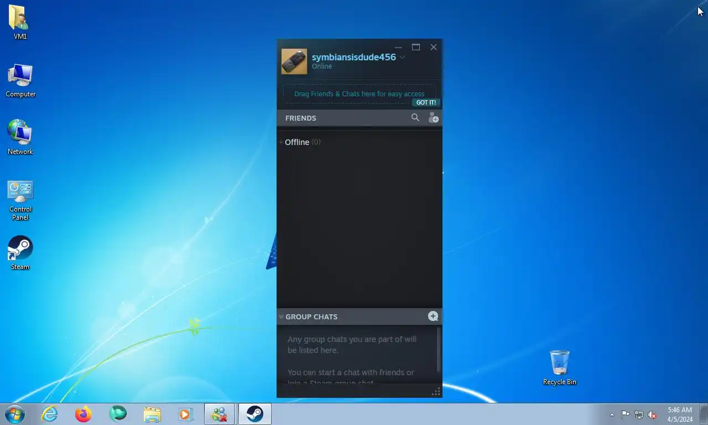Open Windows Explorer folder in taskbar
This screenshot has width=708, height=425.
pyautogui.click(x=152, y=414)
